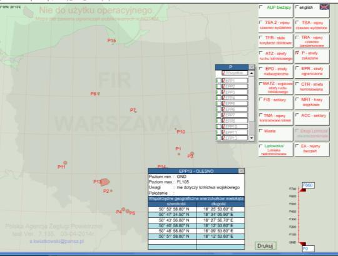Toggle the MATZ wojskowe strefy checkbox

tap(261, 84)
